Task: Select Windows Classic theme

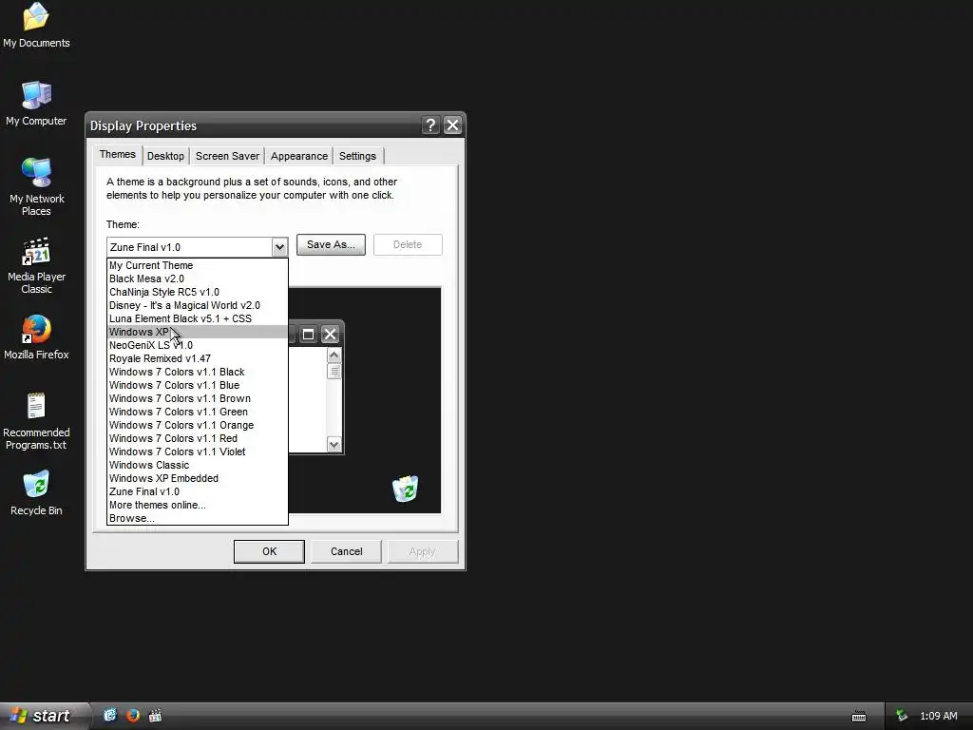Action: [198, 466]
